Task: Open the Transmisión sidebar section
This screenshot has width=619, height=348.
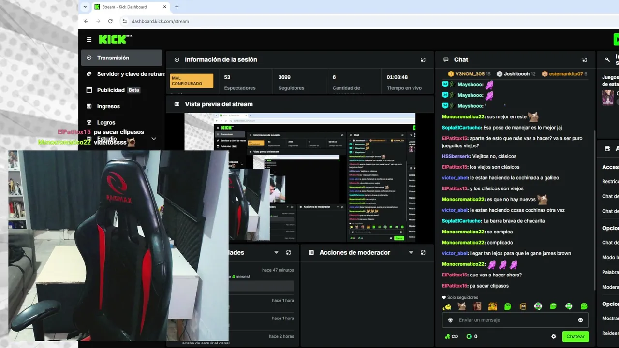Action: [121, 58]
